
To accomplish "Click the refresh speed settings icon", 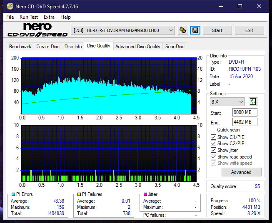I will [253, 102].
